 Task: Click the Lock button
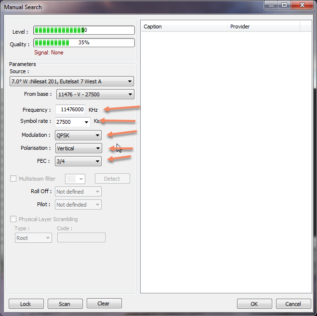click(x=26, y=304)
